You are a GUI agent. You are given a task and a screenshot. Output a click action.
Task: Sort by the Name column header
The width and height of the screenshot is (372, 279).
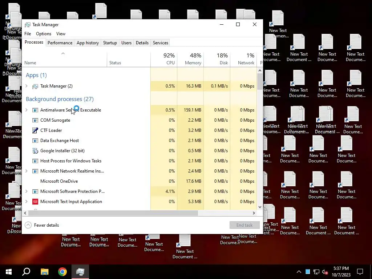pyautogui.click(x=64, y=59)
